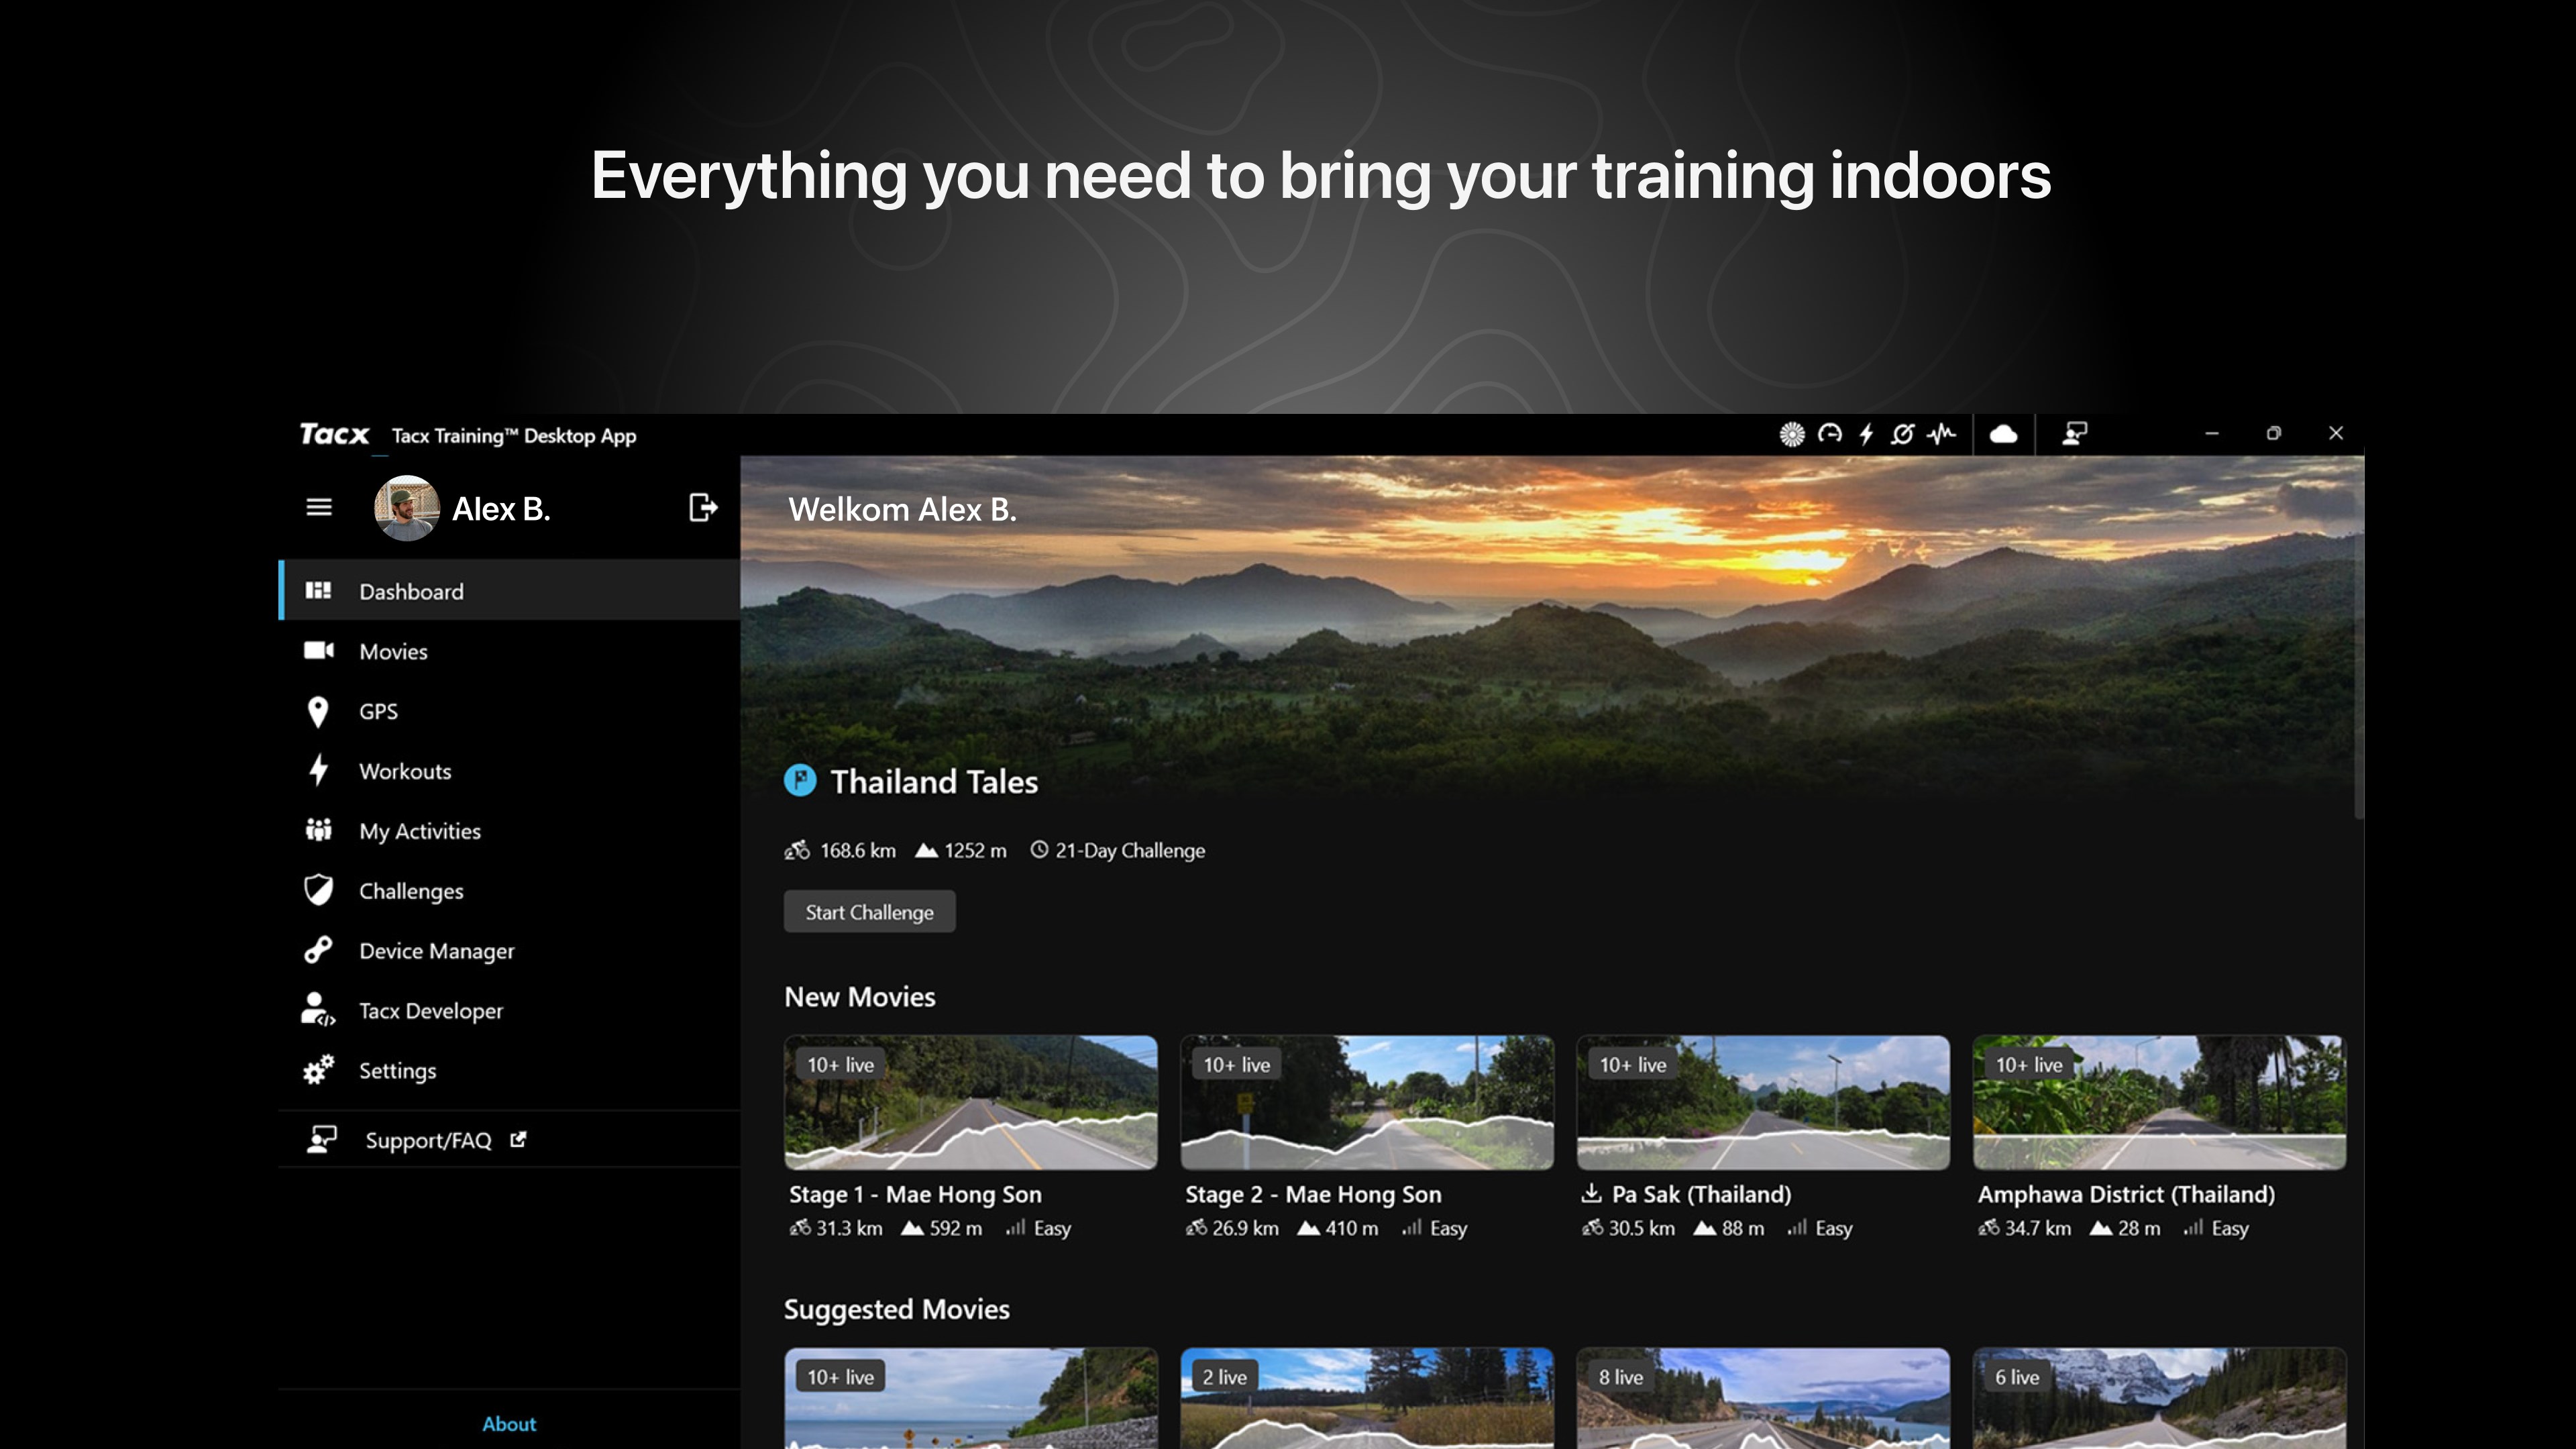Image resolution: width=2576 pixels, height=1449 pixels.
Task: Click the heart rate pulse icon
Action: point(1941,434)
